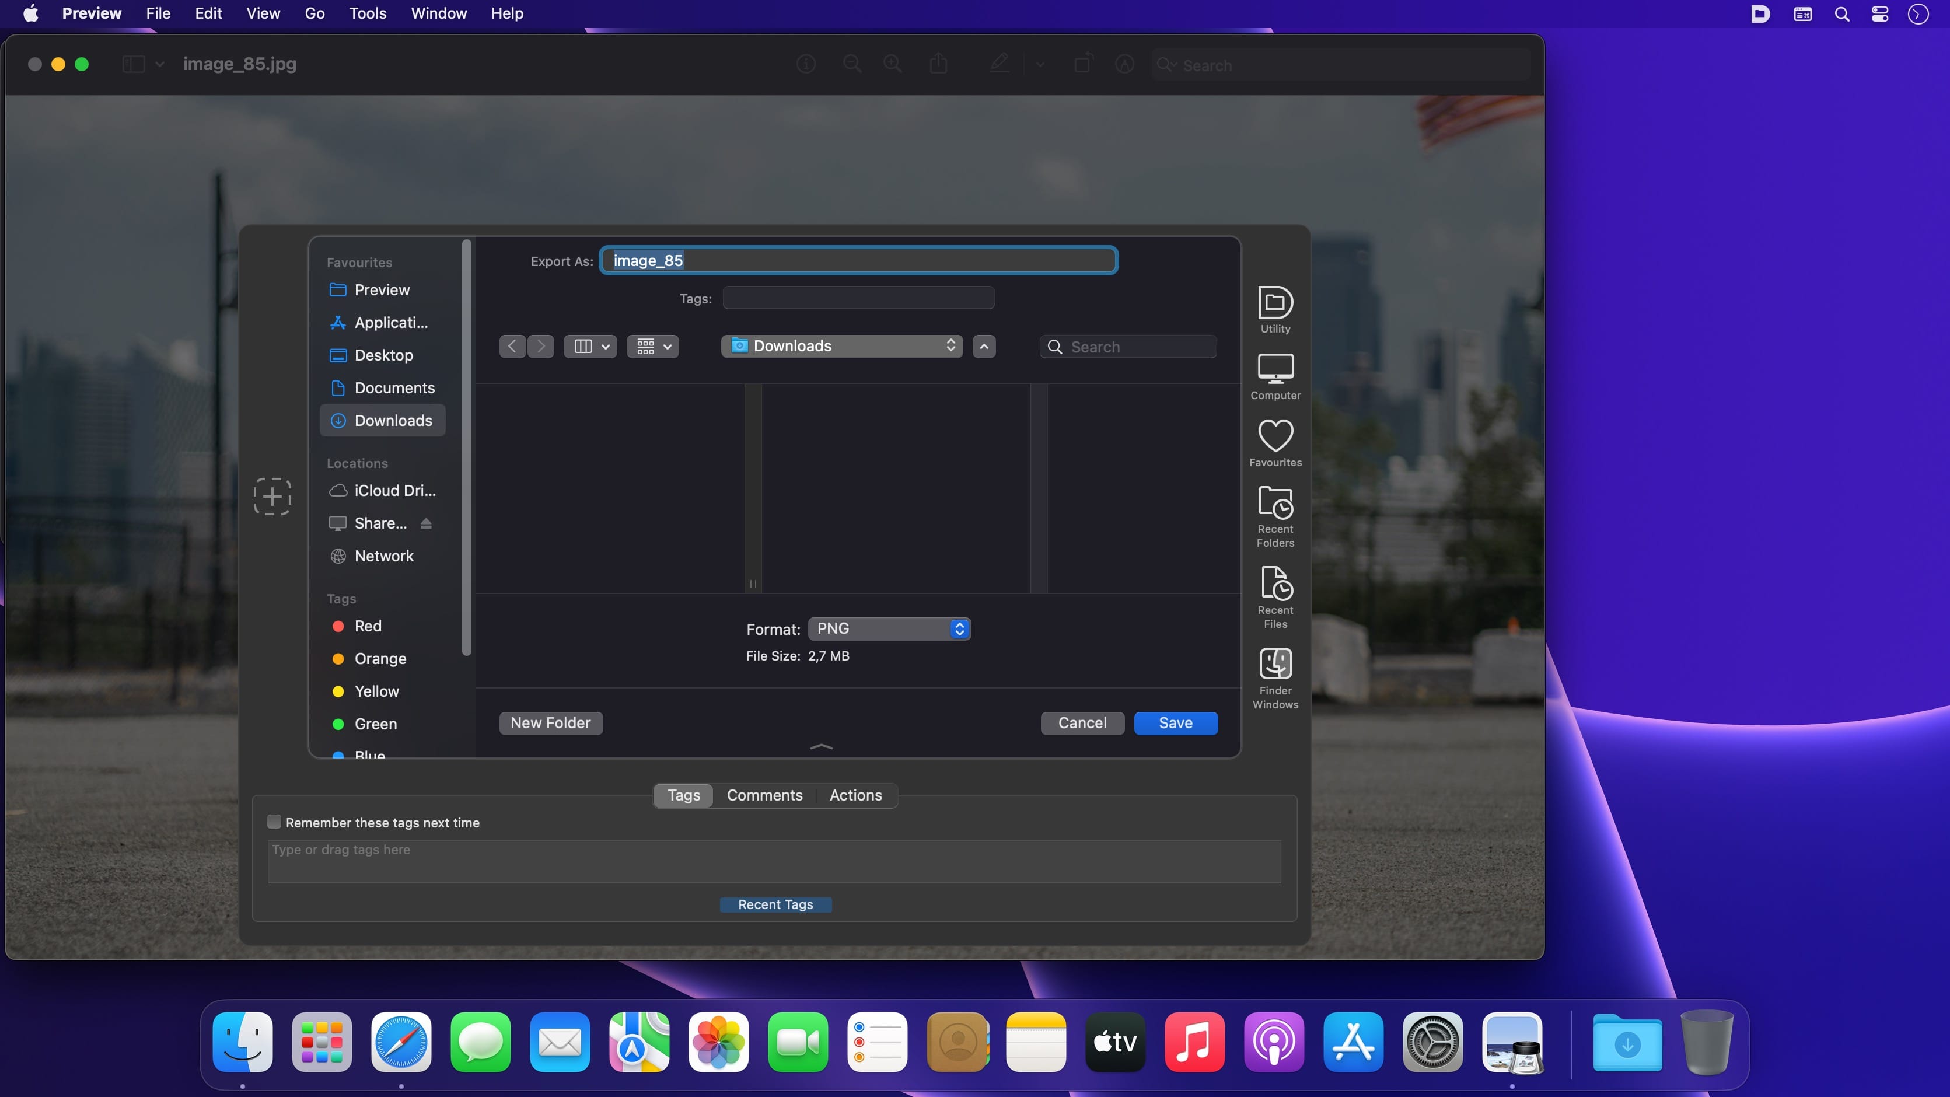Click the dashed plus selection icon
Viewport: 1950px width, 1097px height.
(272, 497)
